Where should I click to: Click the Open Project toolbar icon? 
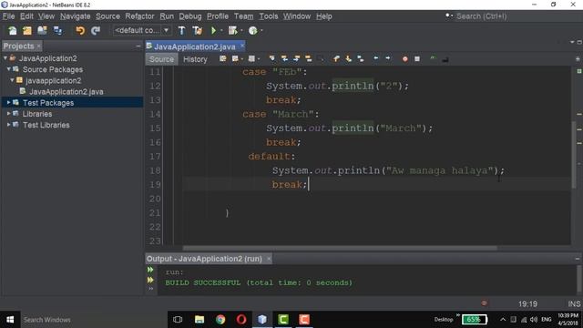click(x=42, y=30)
